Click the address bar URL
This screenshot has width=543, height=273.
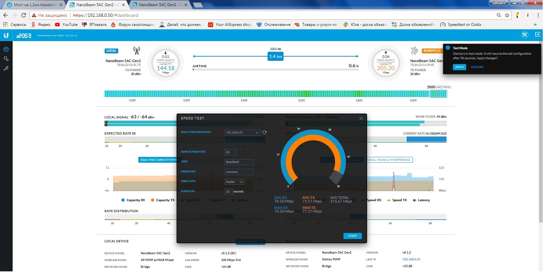(x=106, y=15)
